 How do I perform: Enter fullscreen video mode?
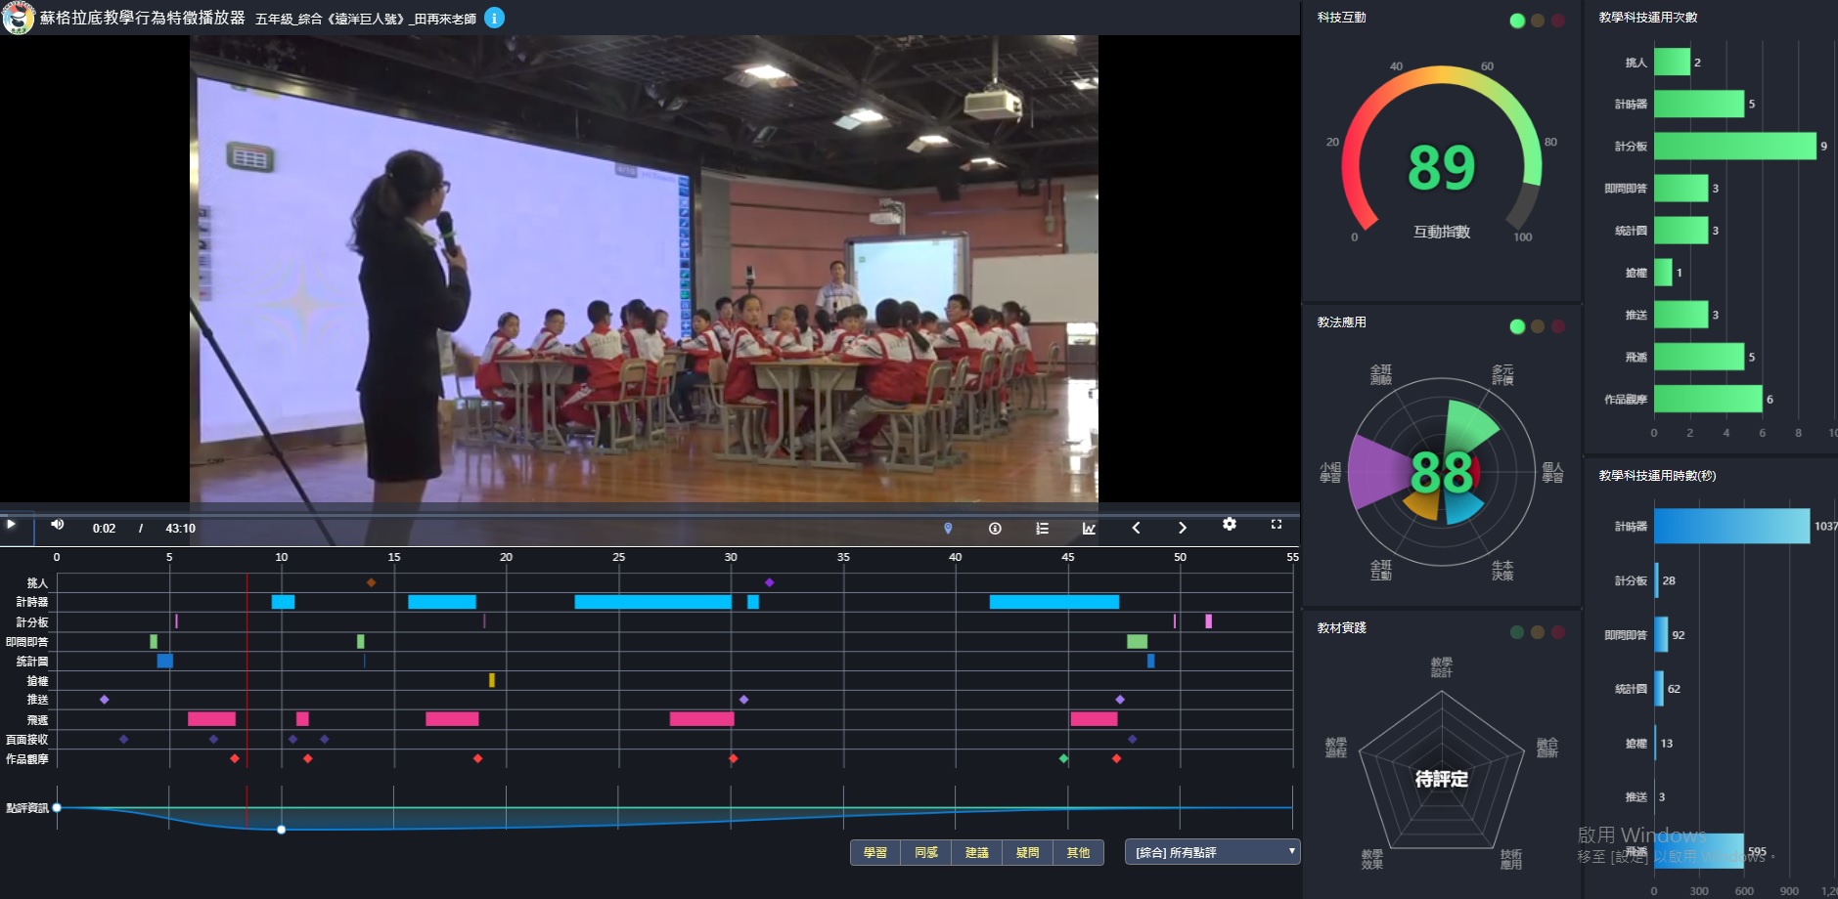point(1277,525)
